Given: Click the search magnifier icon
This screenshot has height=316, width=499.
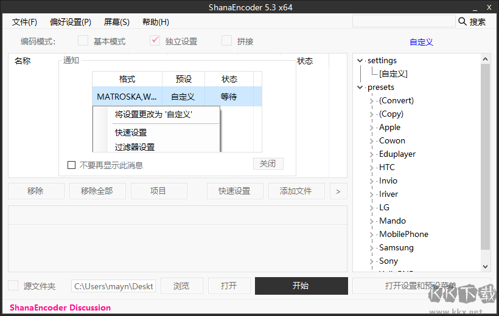Looking at the screenshot, I should [x=462, y=21].
